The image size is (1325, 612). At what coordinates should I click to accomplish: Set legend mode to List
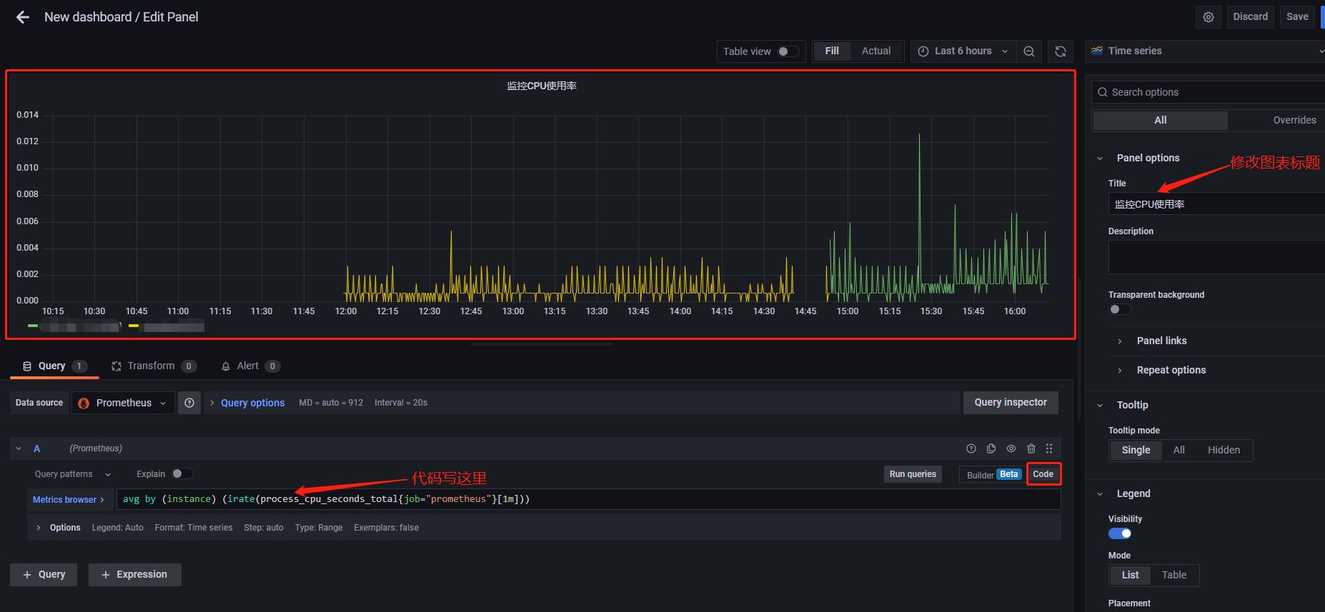[x=1130, y=575]
